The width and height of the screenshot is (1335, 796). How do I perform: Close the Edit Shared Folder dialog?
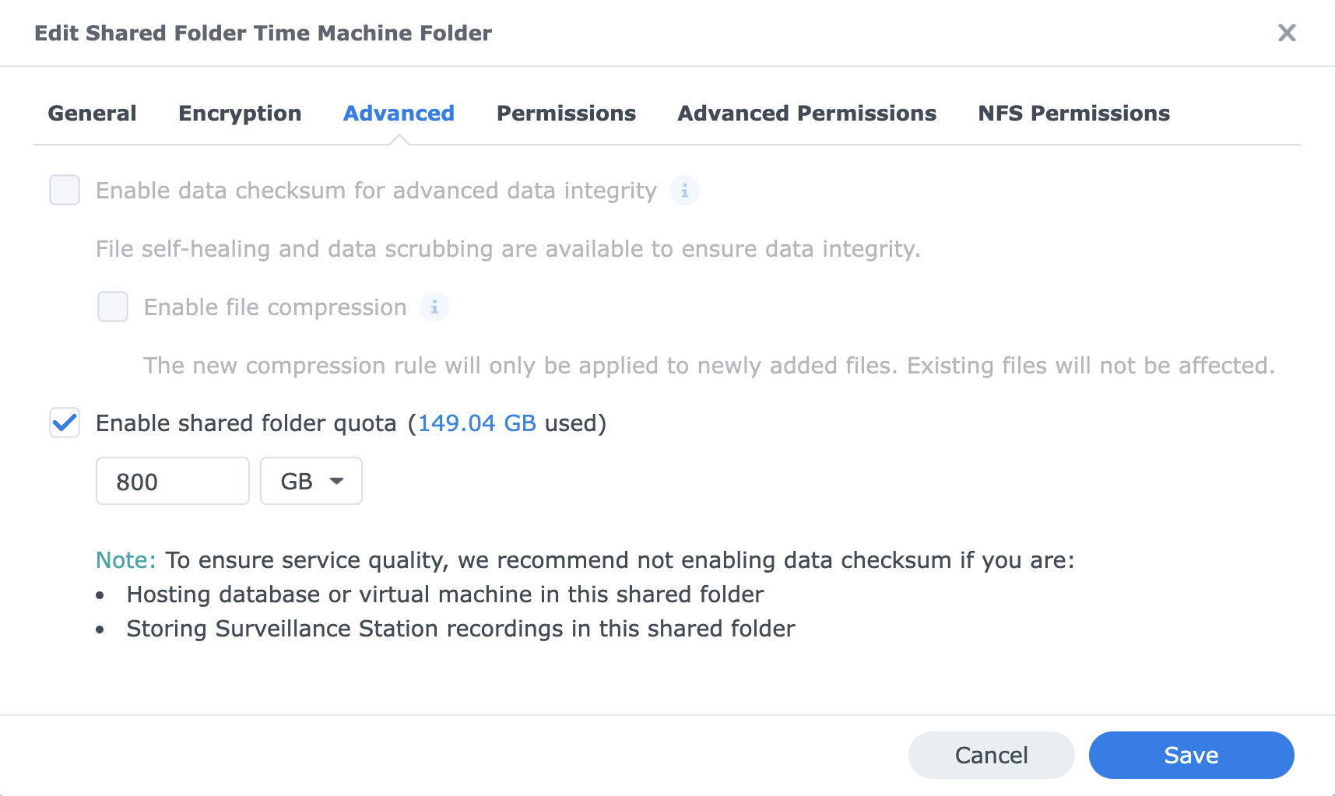coord(1287,33)
